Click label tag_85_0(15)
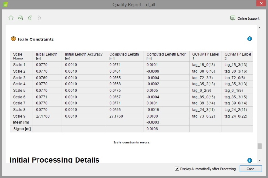Screen dimensions: 268x178 (x=204, y=97)
